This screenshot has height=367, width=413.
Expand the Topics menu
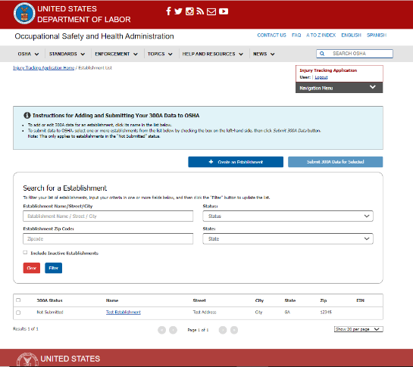pyautogui.click(x=160, y=54)
